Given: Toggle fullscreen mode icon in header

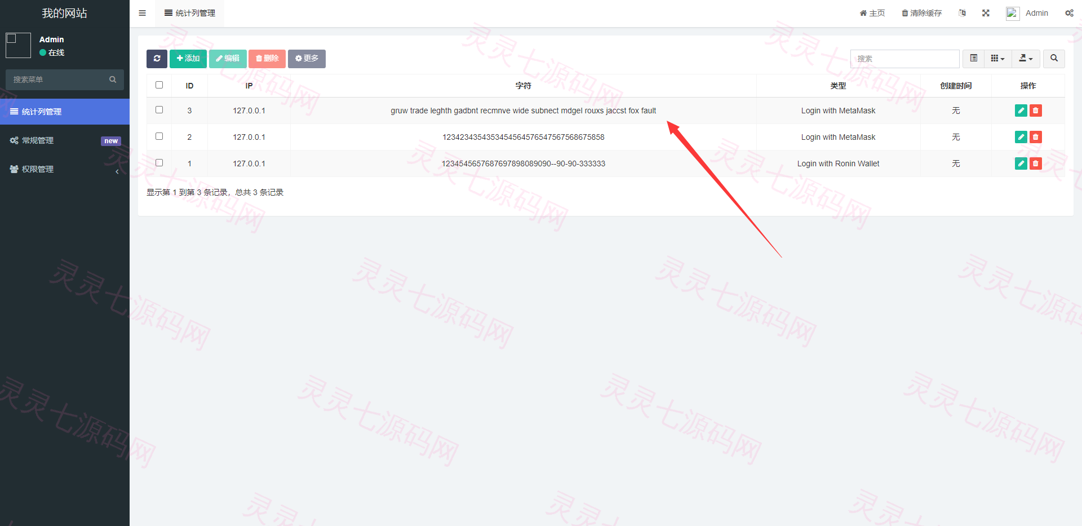Looking at the screenshot, I should pyautogui.click(x=986, y=13).
